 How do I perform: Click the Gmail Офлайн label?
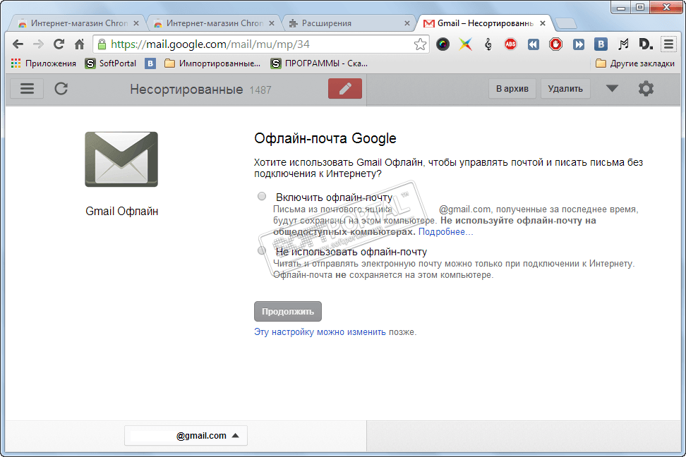(121, 212)
